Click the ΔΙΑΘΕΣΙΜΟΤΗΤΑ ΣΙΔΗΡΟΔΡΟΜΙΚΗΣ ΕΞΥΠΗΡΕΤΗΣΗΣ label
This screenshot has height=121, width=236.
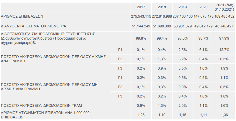click(48, 34)
